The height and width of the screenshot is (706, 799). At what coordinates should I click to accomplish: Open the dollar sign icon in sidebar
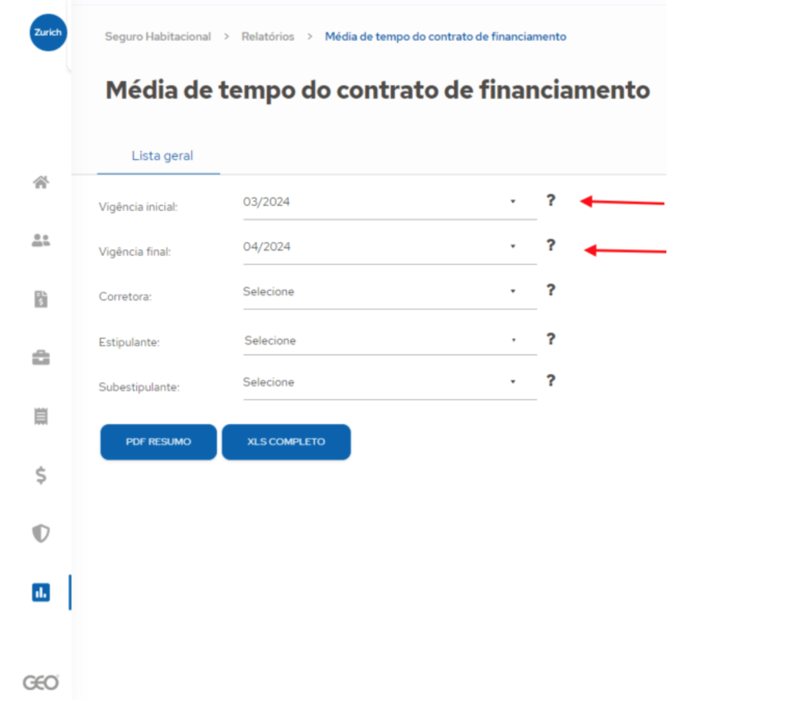(41, 475)
